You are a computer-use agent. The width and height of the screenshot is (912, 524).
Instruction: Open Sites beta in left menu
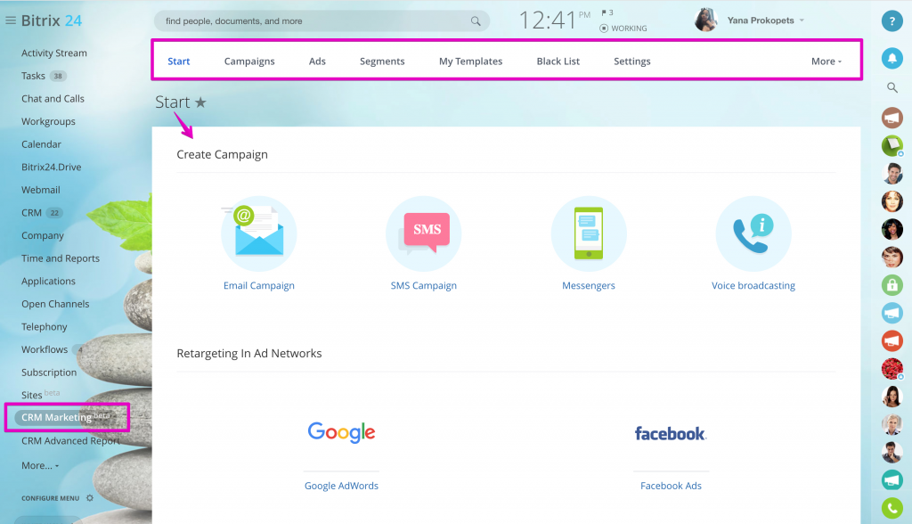point(40,394)
